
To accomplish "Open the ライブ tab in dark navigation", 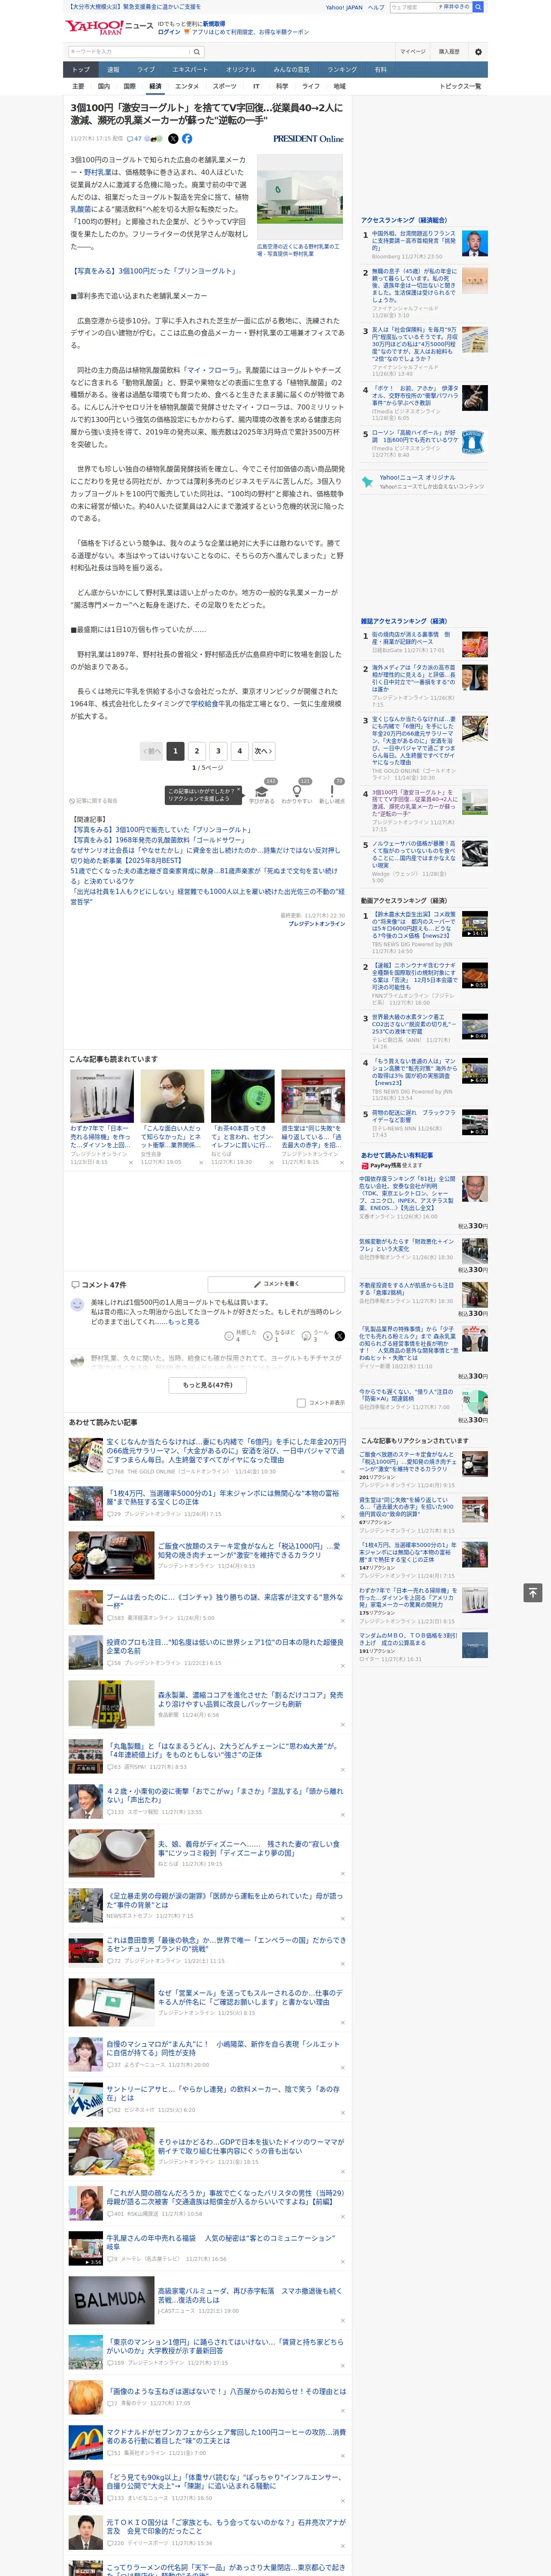I will (146, 70).
